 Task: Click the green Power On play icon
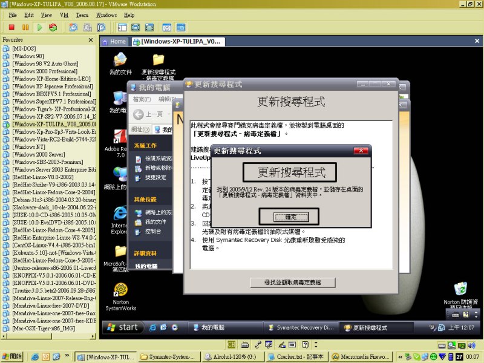pyautogui.click(x=40, y=27)
